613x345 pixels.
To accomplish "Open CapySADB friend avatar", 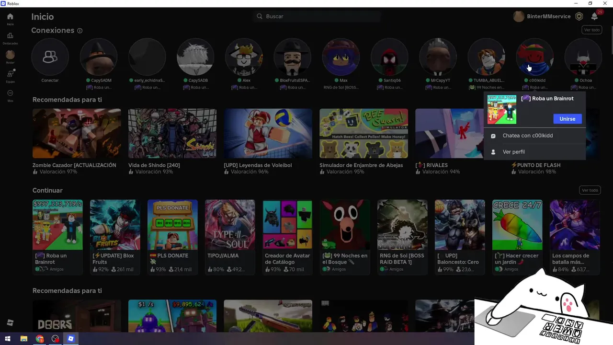I will (195, 57).
